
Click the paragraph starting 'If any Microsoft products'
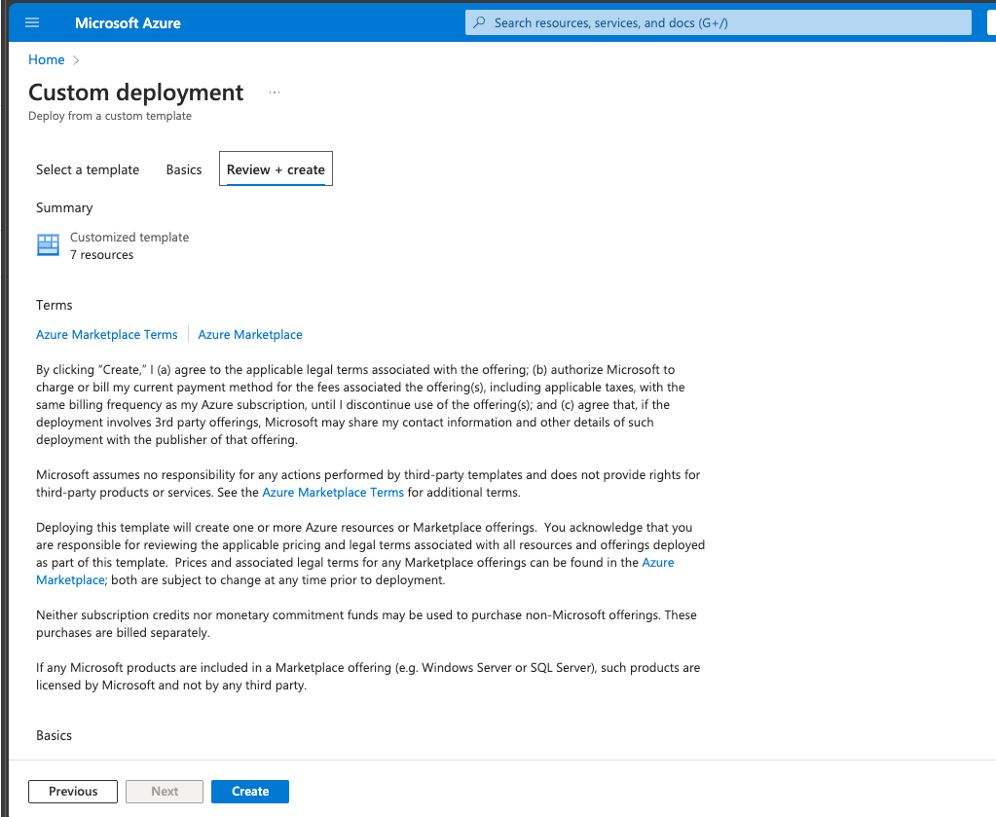(368, 677)
